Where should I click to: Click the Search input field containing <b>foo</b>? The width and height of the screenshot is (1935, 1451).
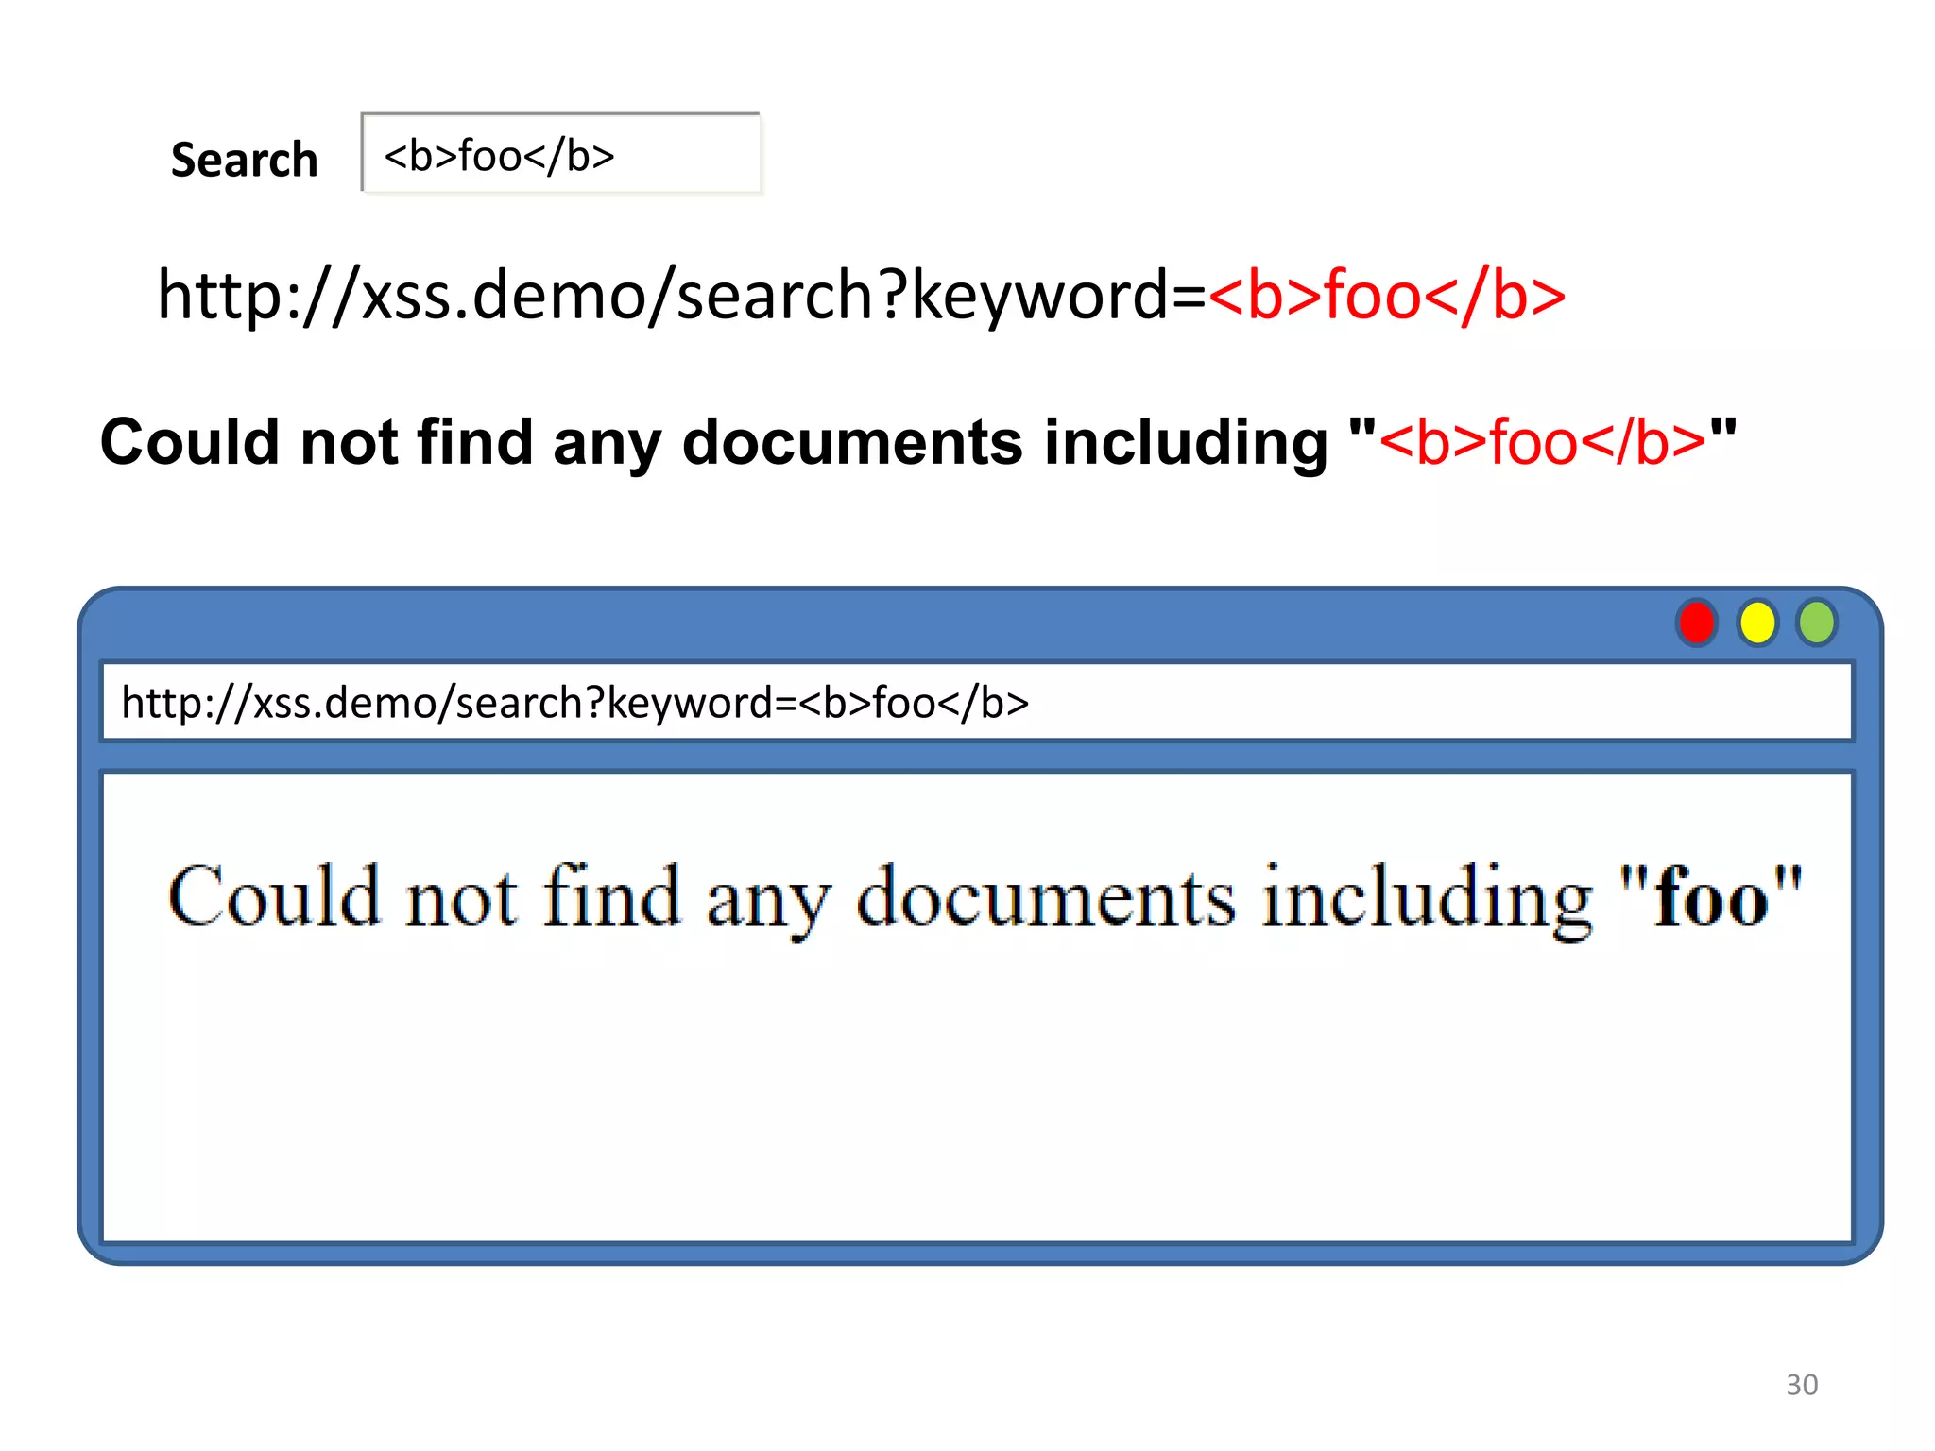click(x=561, y=153)
